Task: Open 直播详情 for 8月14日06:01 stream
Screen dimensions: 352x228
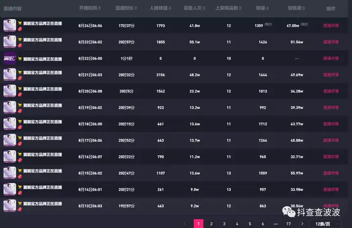Action: 331,189
